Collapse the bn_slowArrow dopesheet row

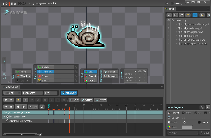tap(4, 116)
